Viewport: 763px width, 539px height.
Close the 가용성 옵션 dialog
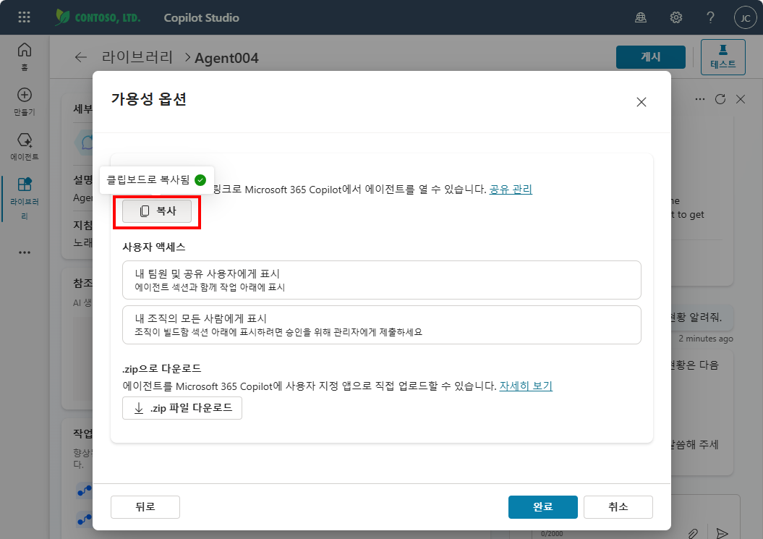coord(641,102)
